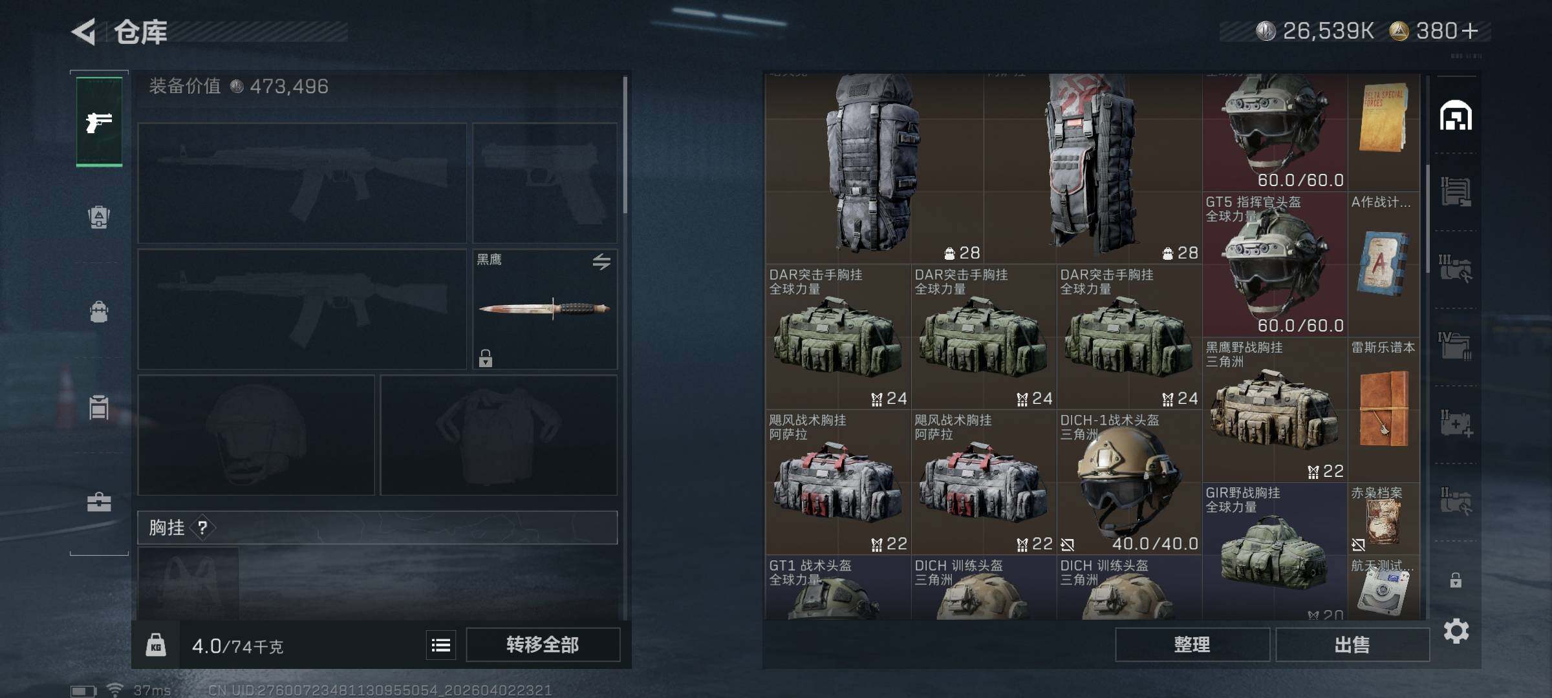Add currency via plus next to 380

pyautogui.click(x=1470, y=30)
